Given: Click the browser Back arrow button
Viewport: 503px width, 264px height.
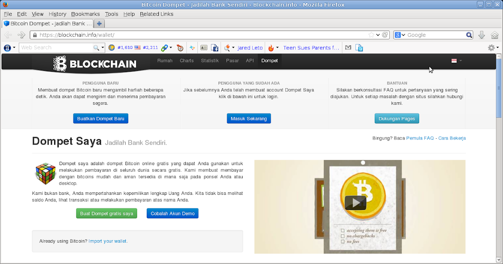Looking at the screenshot, I should pyautogui.click(x=8, y=35).
